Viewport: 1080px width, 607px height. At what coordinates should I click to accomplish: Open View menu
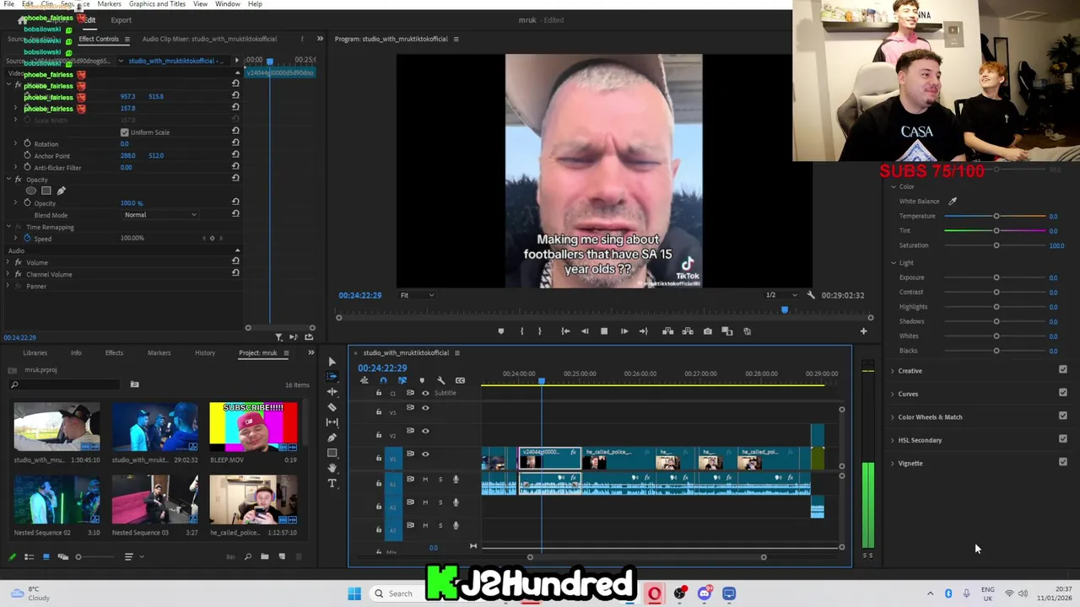200,4
